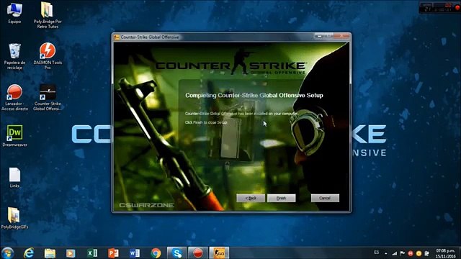Viewport: 461px width, 259px height.
Task: Open Poly Bridge Por Retro Tutos folder
Action: [48, 15]
